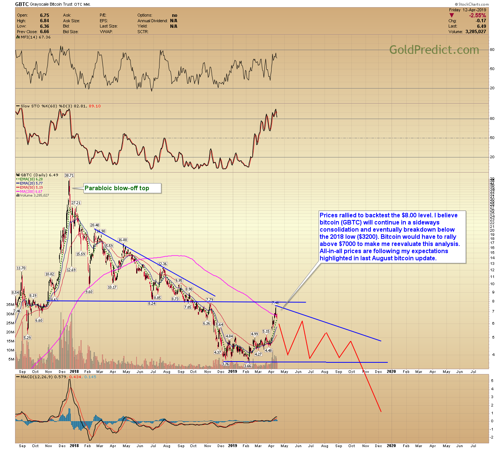Screen dimensions: 504x449
Task: Click the Low value 6.36
Action: [x=44, y=26]
